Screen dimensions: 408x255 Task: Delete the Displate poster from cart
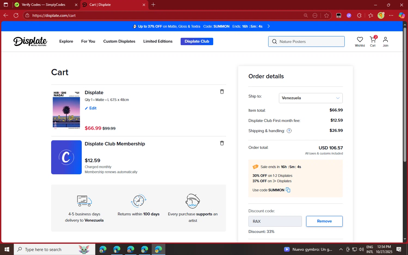[x=222, y=92]
